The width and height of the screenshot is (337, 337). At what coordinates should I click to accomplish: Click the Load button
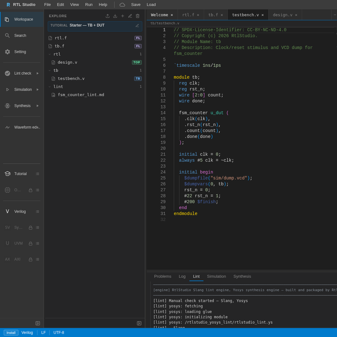pyautogui.click(x=151, y=5)
